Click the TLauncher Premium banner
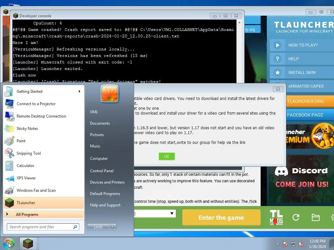334x250 pixels. click(x=310, y=136)
